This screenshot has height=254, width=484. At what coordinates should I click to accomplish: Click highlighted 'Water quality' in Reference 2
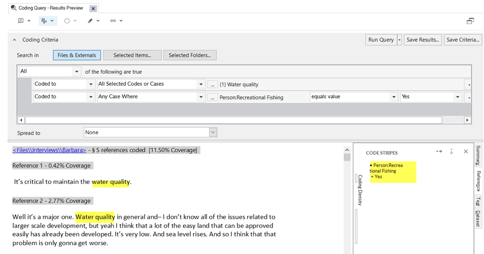[x=95, y=217]
